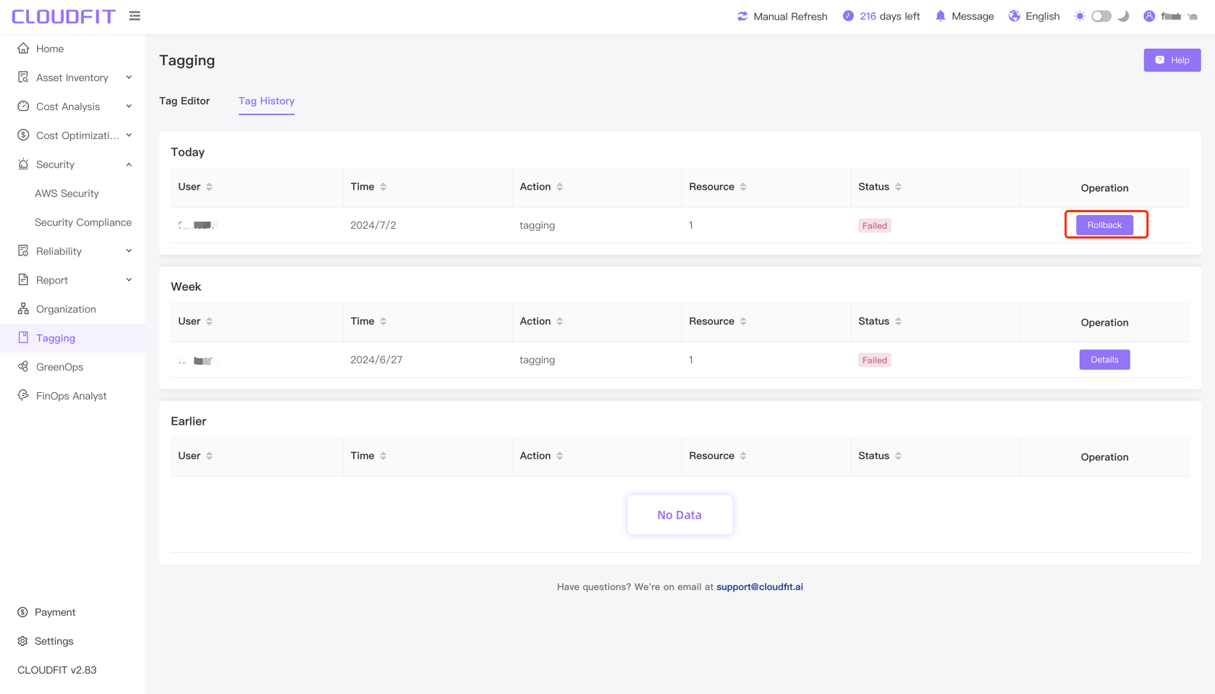Click the Home sidebar icon
The height and width of the screenshot is (694, 1215).
pos(23,48)
